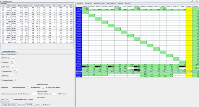The width and height of the screenshot is (199, 107).
Task: Click the Spaghetti column header in tableau
Action: tap(92, 6)
